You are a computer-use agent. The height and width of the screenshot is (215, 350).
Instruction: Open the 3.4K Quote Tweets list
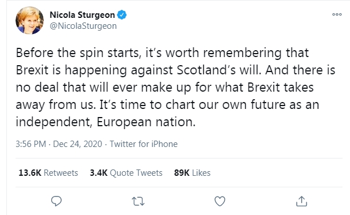[x=126, y=173]
